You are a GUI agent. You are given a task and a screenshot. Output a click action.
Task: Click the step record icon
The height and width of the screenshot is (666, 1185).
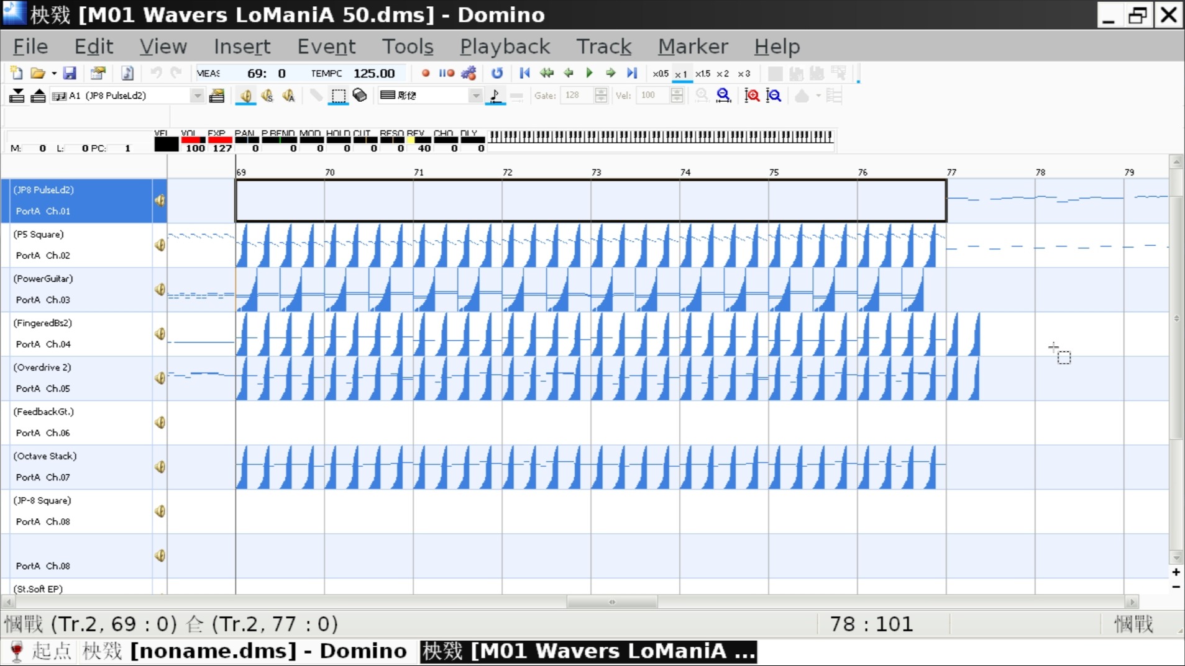[447, 73]
